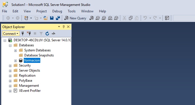
Task: Click the Save All icon
Action: 58,18
